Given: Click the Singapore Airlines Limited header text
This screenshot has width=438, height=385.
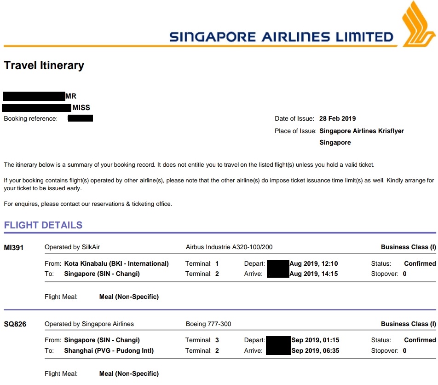Looking at the screenshot, I should point(281,37).
